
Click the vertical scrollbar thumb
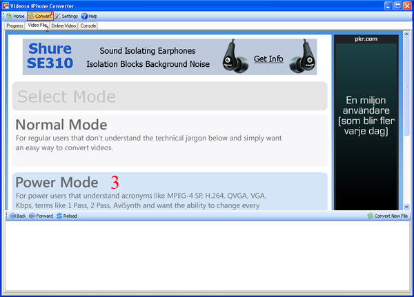click(x=406, y=87)
